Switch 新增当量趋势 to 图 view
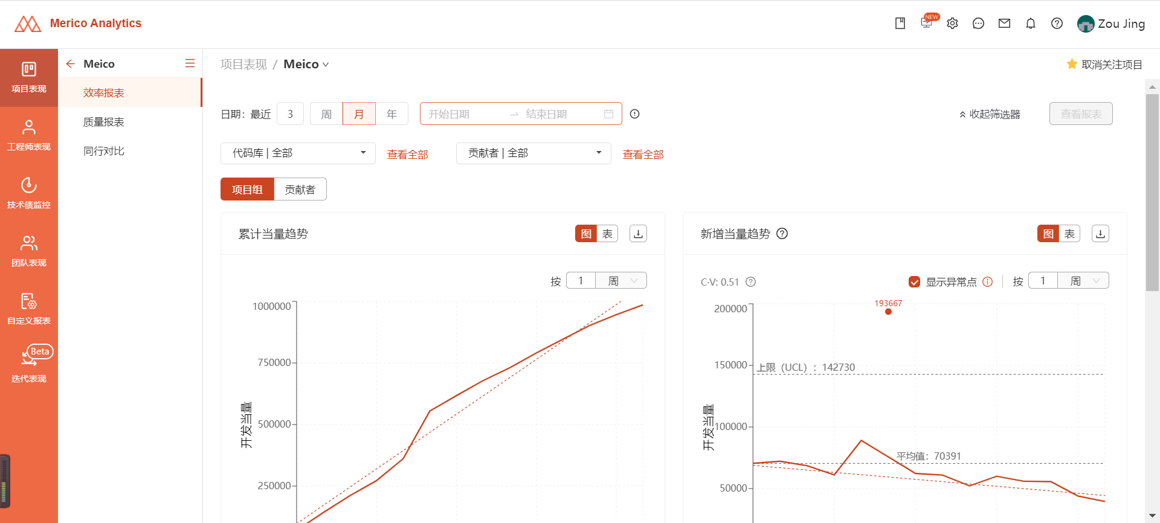The image size is (1160, 523). pyautogui.click(x=1048, y=234)
